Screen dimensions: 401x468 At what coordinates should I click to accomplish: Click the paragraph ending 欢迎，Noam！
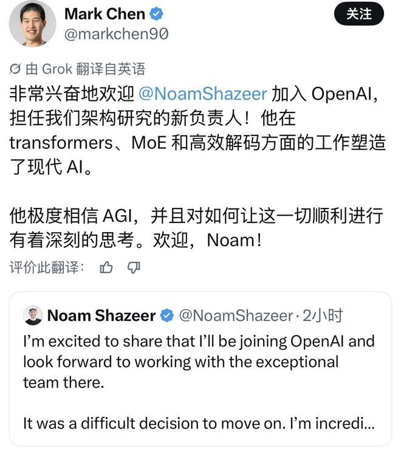(x=196, y=227)
